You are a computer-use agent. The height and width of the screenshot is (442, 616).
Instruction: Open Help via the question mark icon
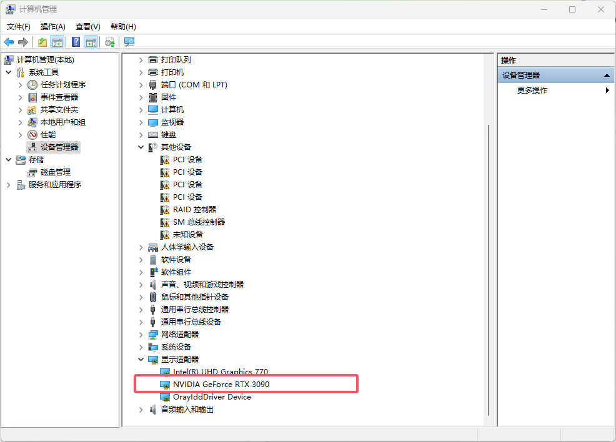point(76,42)
